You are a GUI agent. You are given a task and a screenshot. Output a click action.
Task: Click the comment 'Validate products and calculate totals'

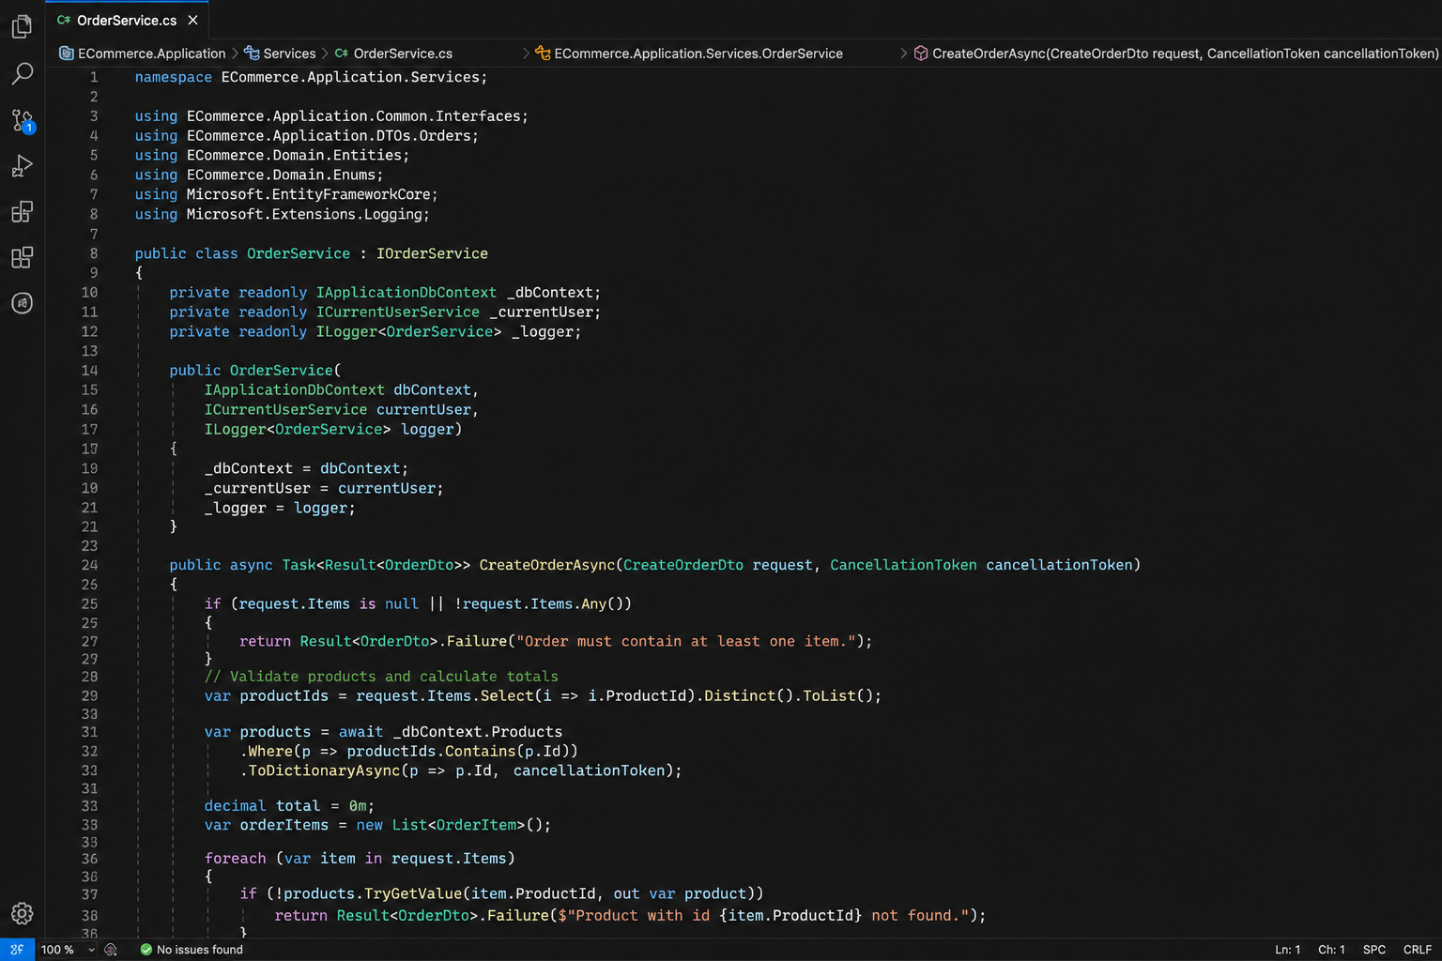point(381,677)
